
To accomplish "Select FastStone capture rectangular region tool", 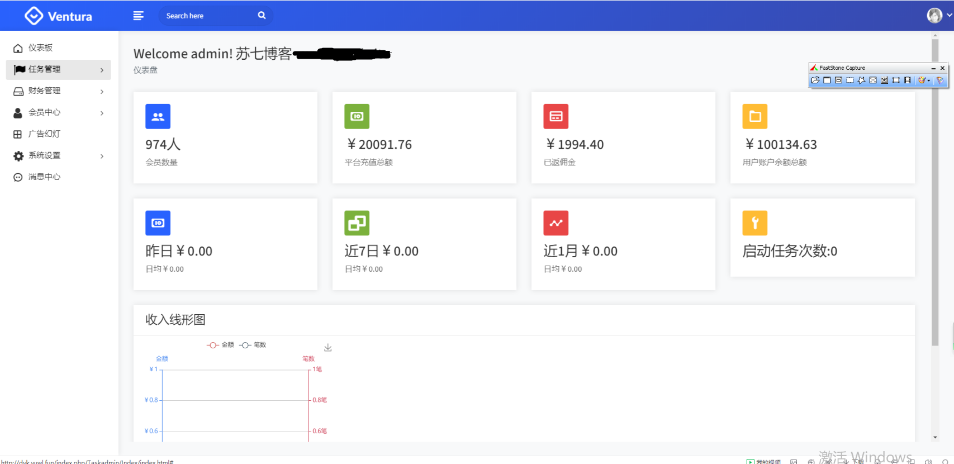I will 850,81.
